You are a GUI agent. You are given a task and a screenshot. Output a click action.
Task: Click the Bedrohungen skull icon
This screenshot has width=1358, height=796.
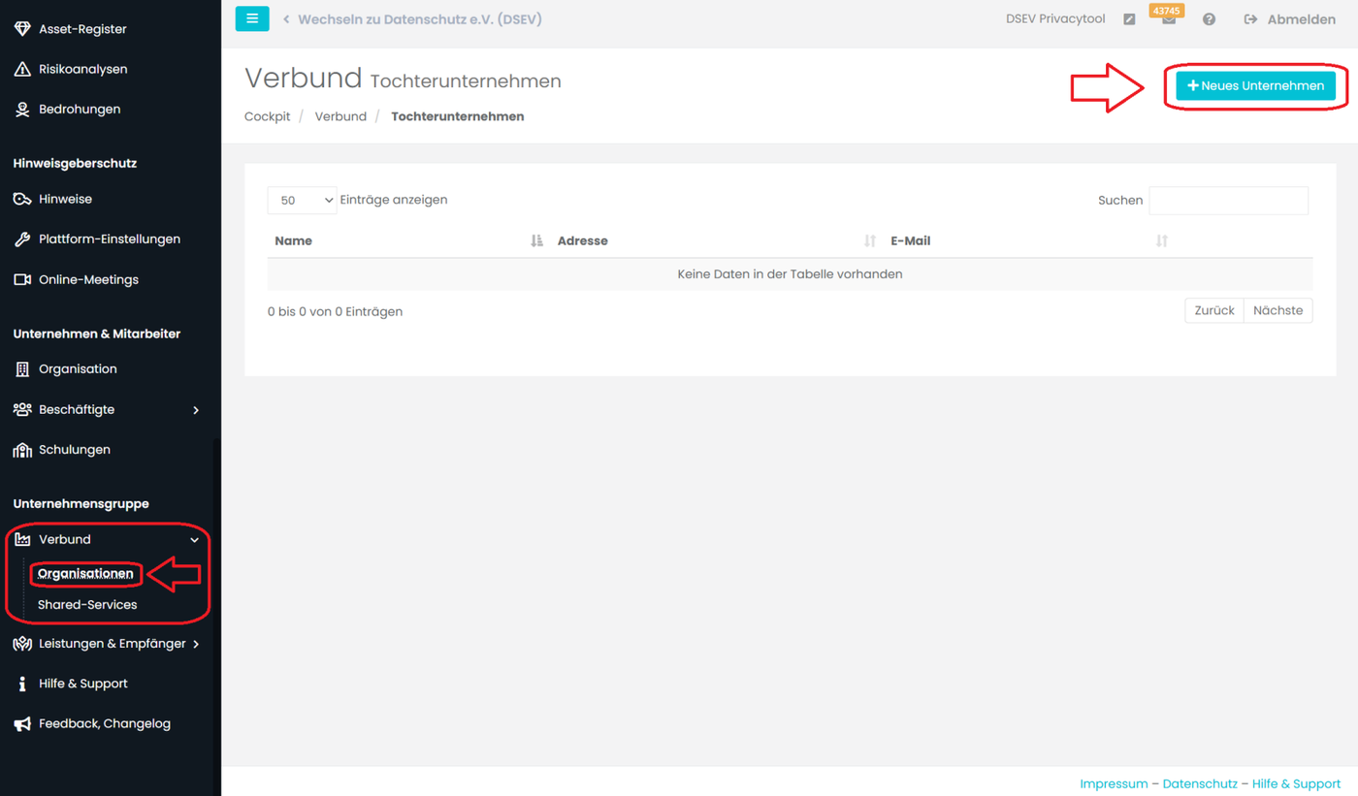(x=22, y=110)
